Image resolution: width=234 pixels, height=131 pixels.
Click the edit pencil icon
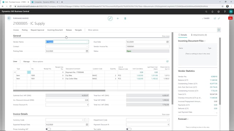coord(110,19)
